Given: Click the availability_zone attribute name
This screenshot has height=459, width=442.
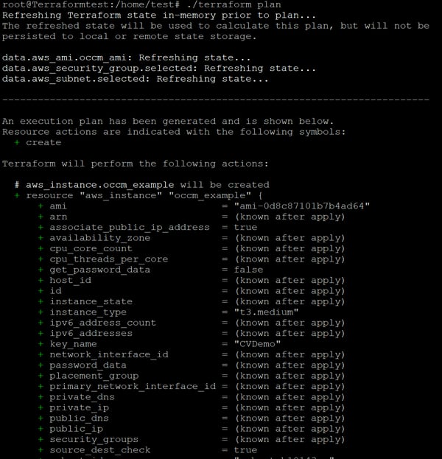Looking at the screenshot, I should point(99,238).
